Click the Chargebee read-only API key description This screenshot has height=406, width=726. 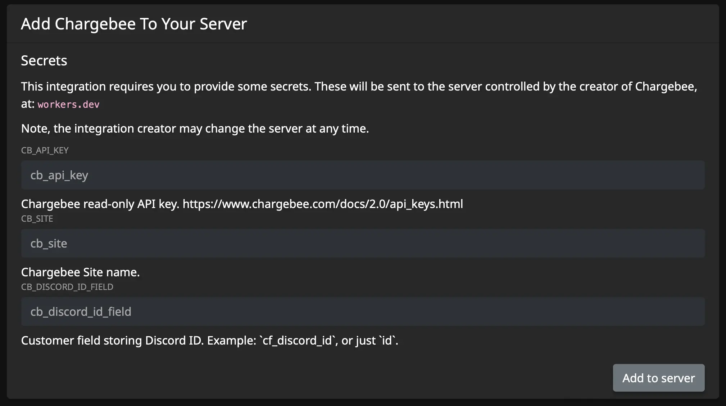(242, 204)
